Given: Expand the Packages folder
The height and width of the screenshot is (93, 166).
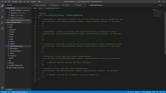Looking at the screenshot, I should point(18,63).
